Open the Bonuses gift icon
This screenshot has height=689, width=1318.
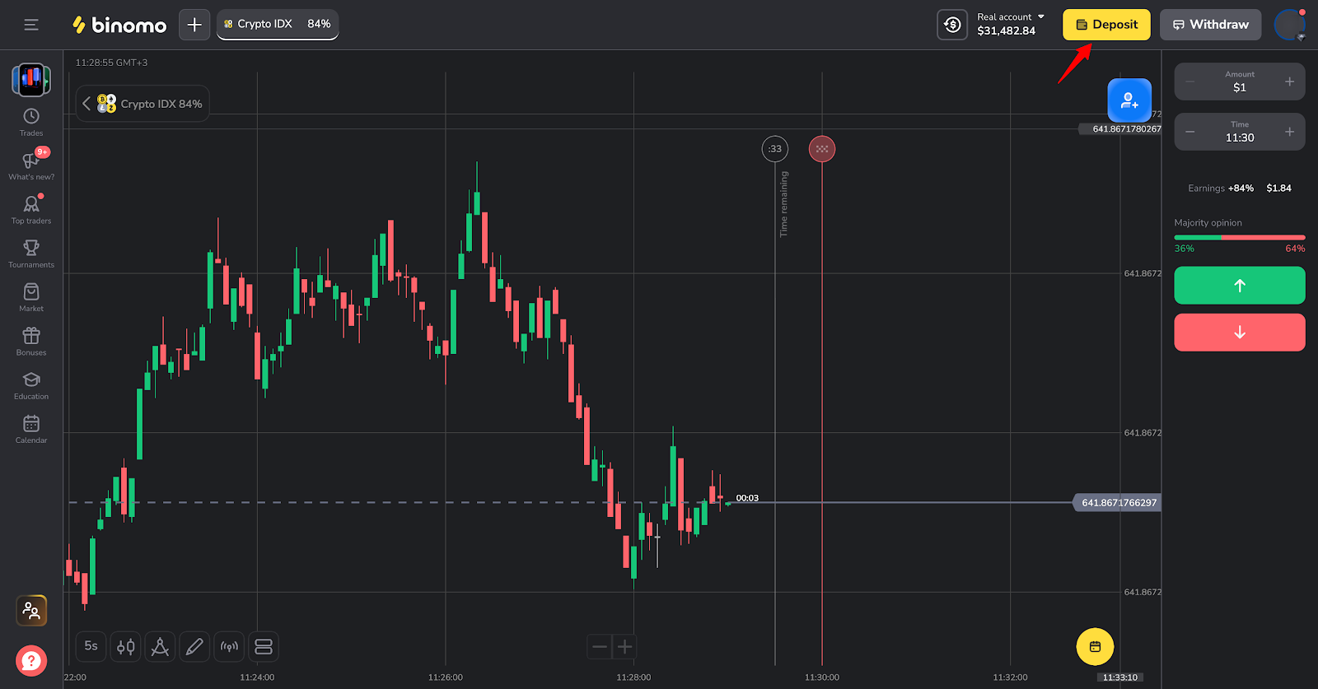(31, 341)
